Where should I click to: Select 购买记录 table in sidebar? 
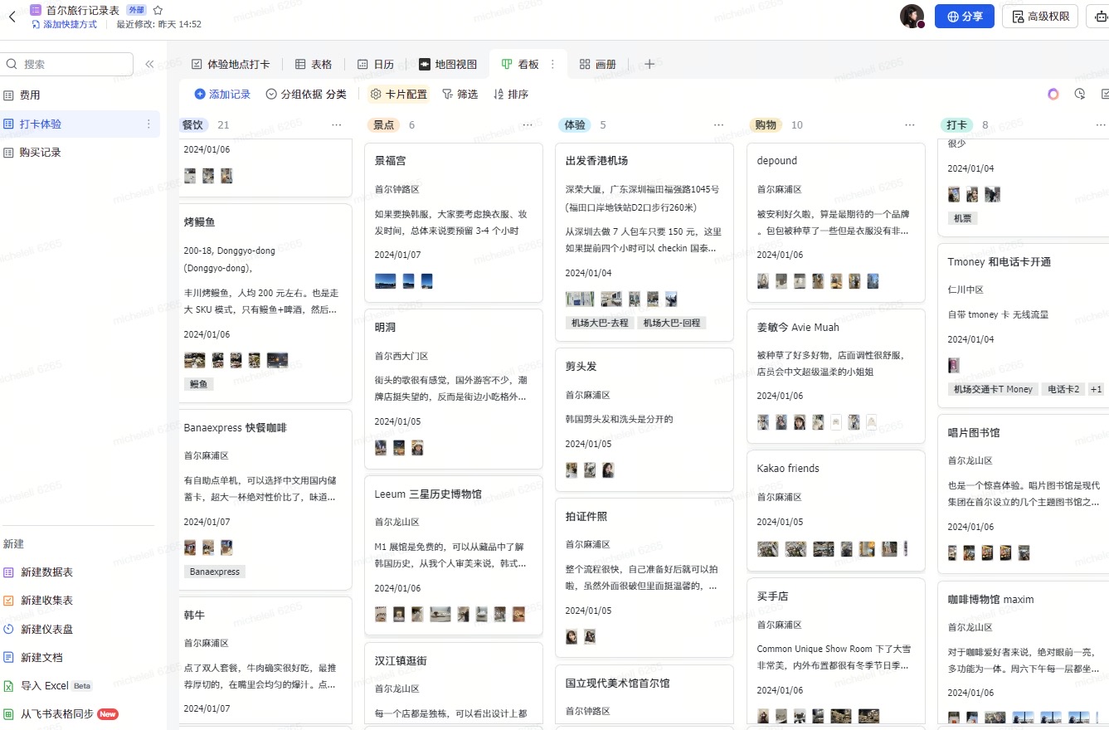pos(41,152)
